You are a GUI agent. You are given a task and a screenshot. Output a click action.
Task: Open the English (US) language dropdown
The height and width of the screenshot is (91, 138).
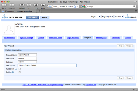pyautogui.click(x=108, y=17)
